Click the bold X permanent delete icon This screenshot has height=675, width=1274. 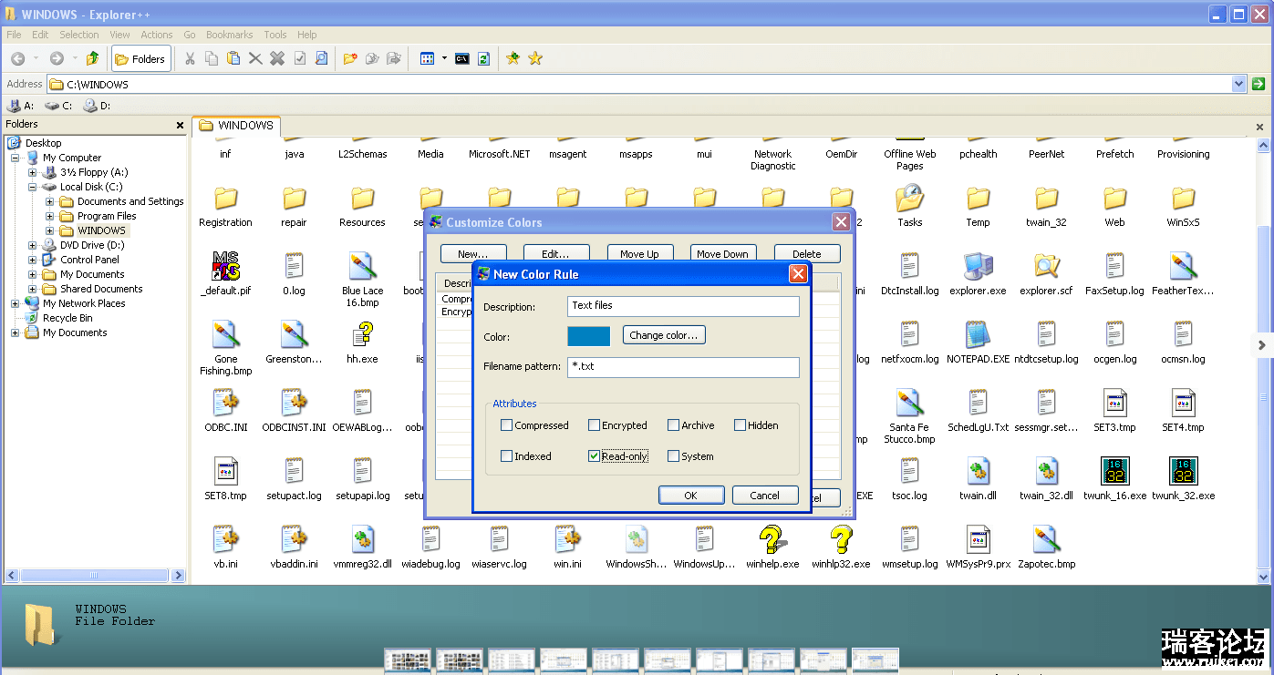click(x=277, y=58)
